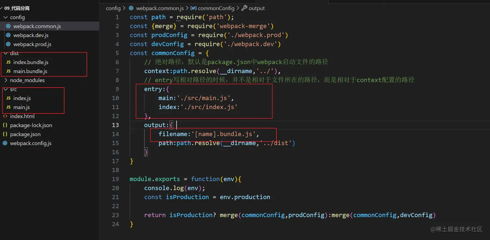The width and height of the screenshot is (490, 240).
Task: Click the '[name].bundle.js' string on line 14
Action: tap(223, 134)
